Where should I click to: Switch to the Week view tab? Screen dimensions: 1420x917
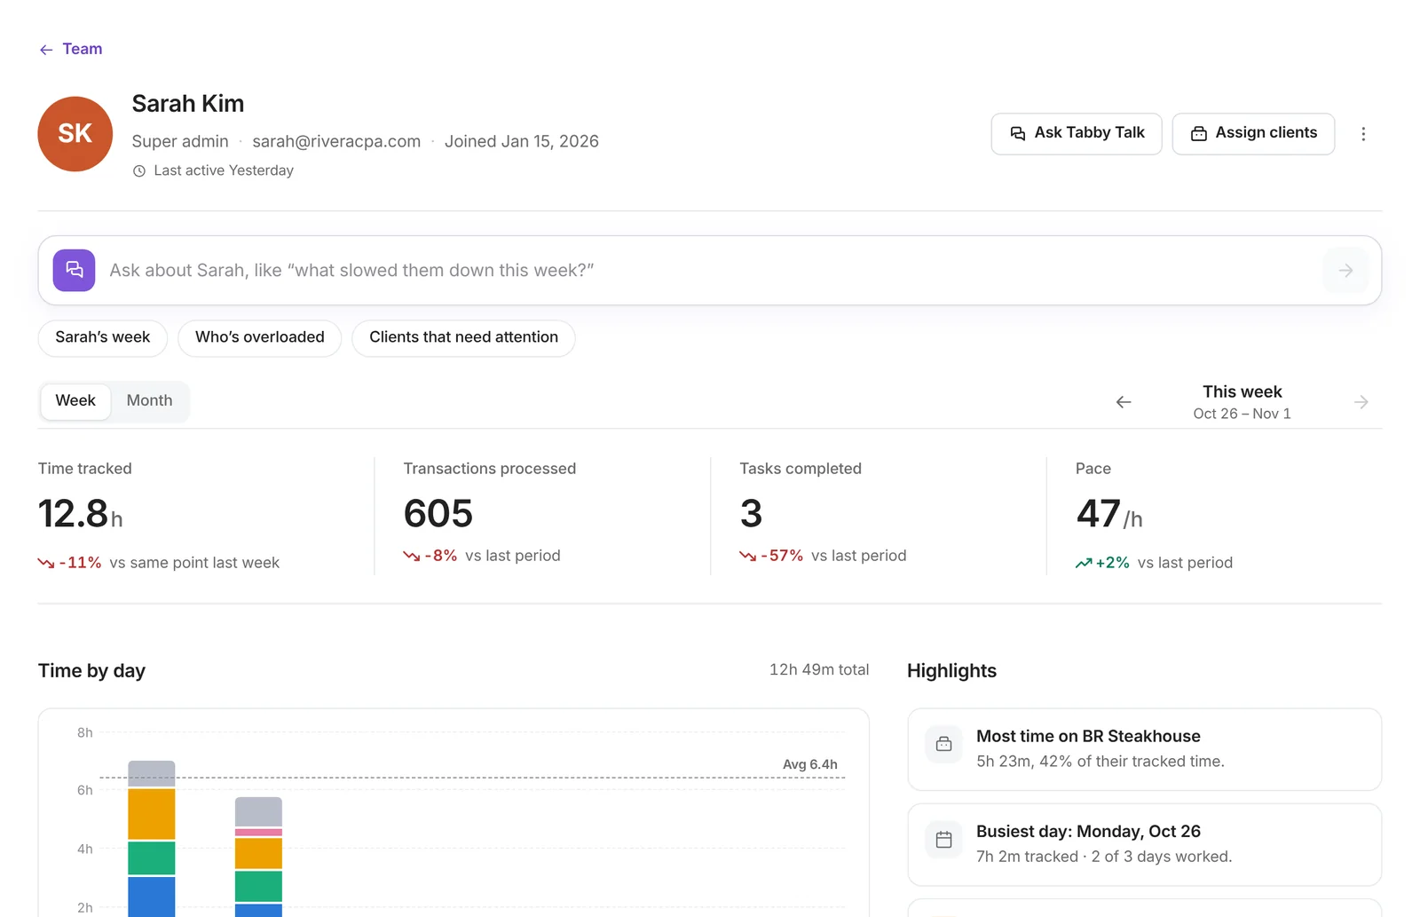pos(75,401)
